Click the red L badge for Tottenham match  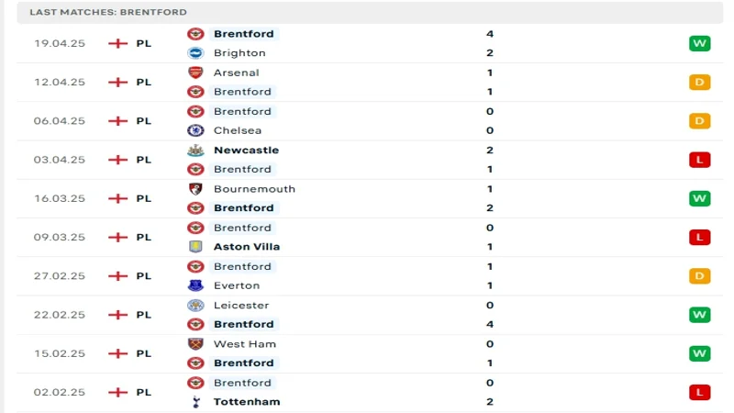point(700,392)
